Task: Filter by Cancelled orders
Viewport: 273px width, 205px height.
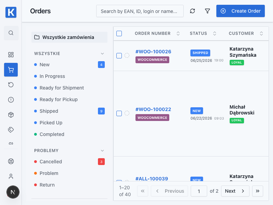Action: coord(69,162)
